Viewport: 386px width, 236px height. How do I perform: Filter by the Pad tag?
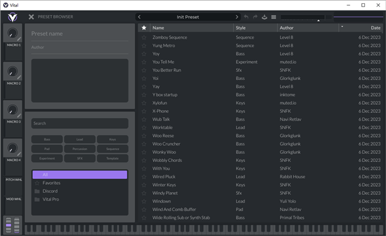[47, 149]
